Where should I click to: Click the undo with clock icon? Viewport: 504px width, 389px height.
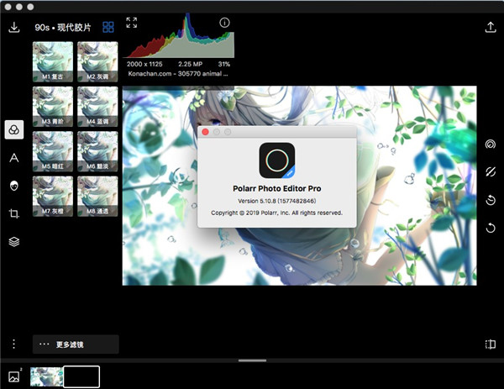tap(491, 200)
